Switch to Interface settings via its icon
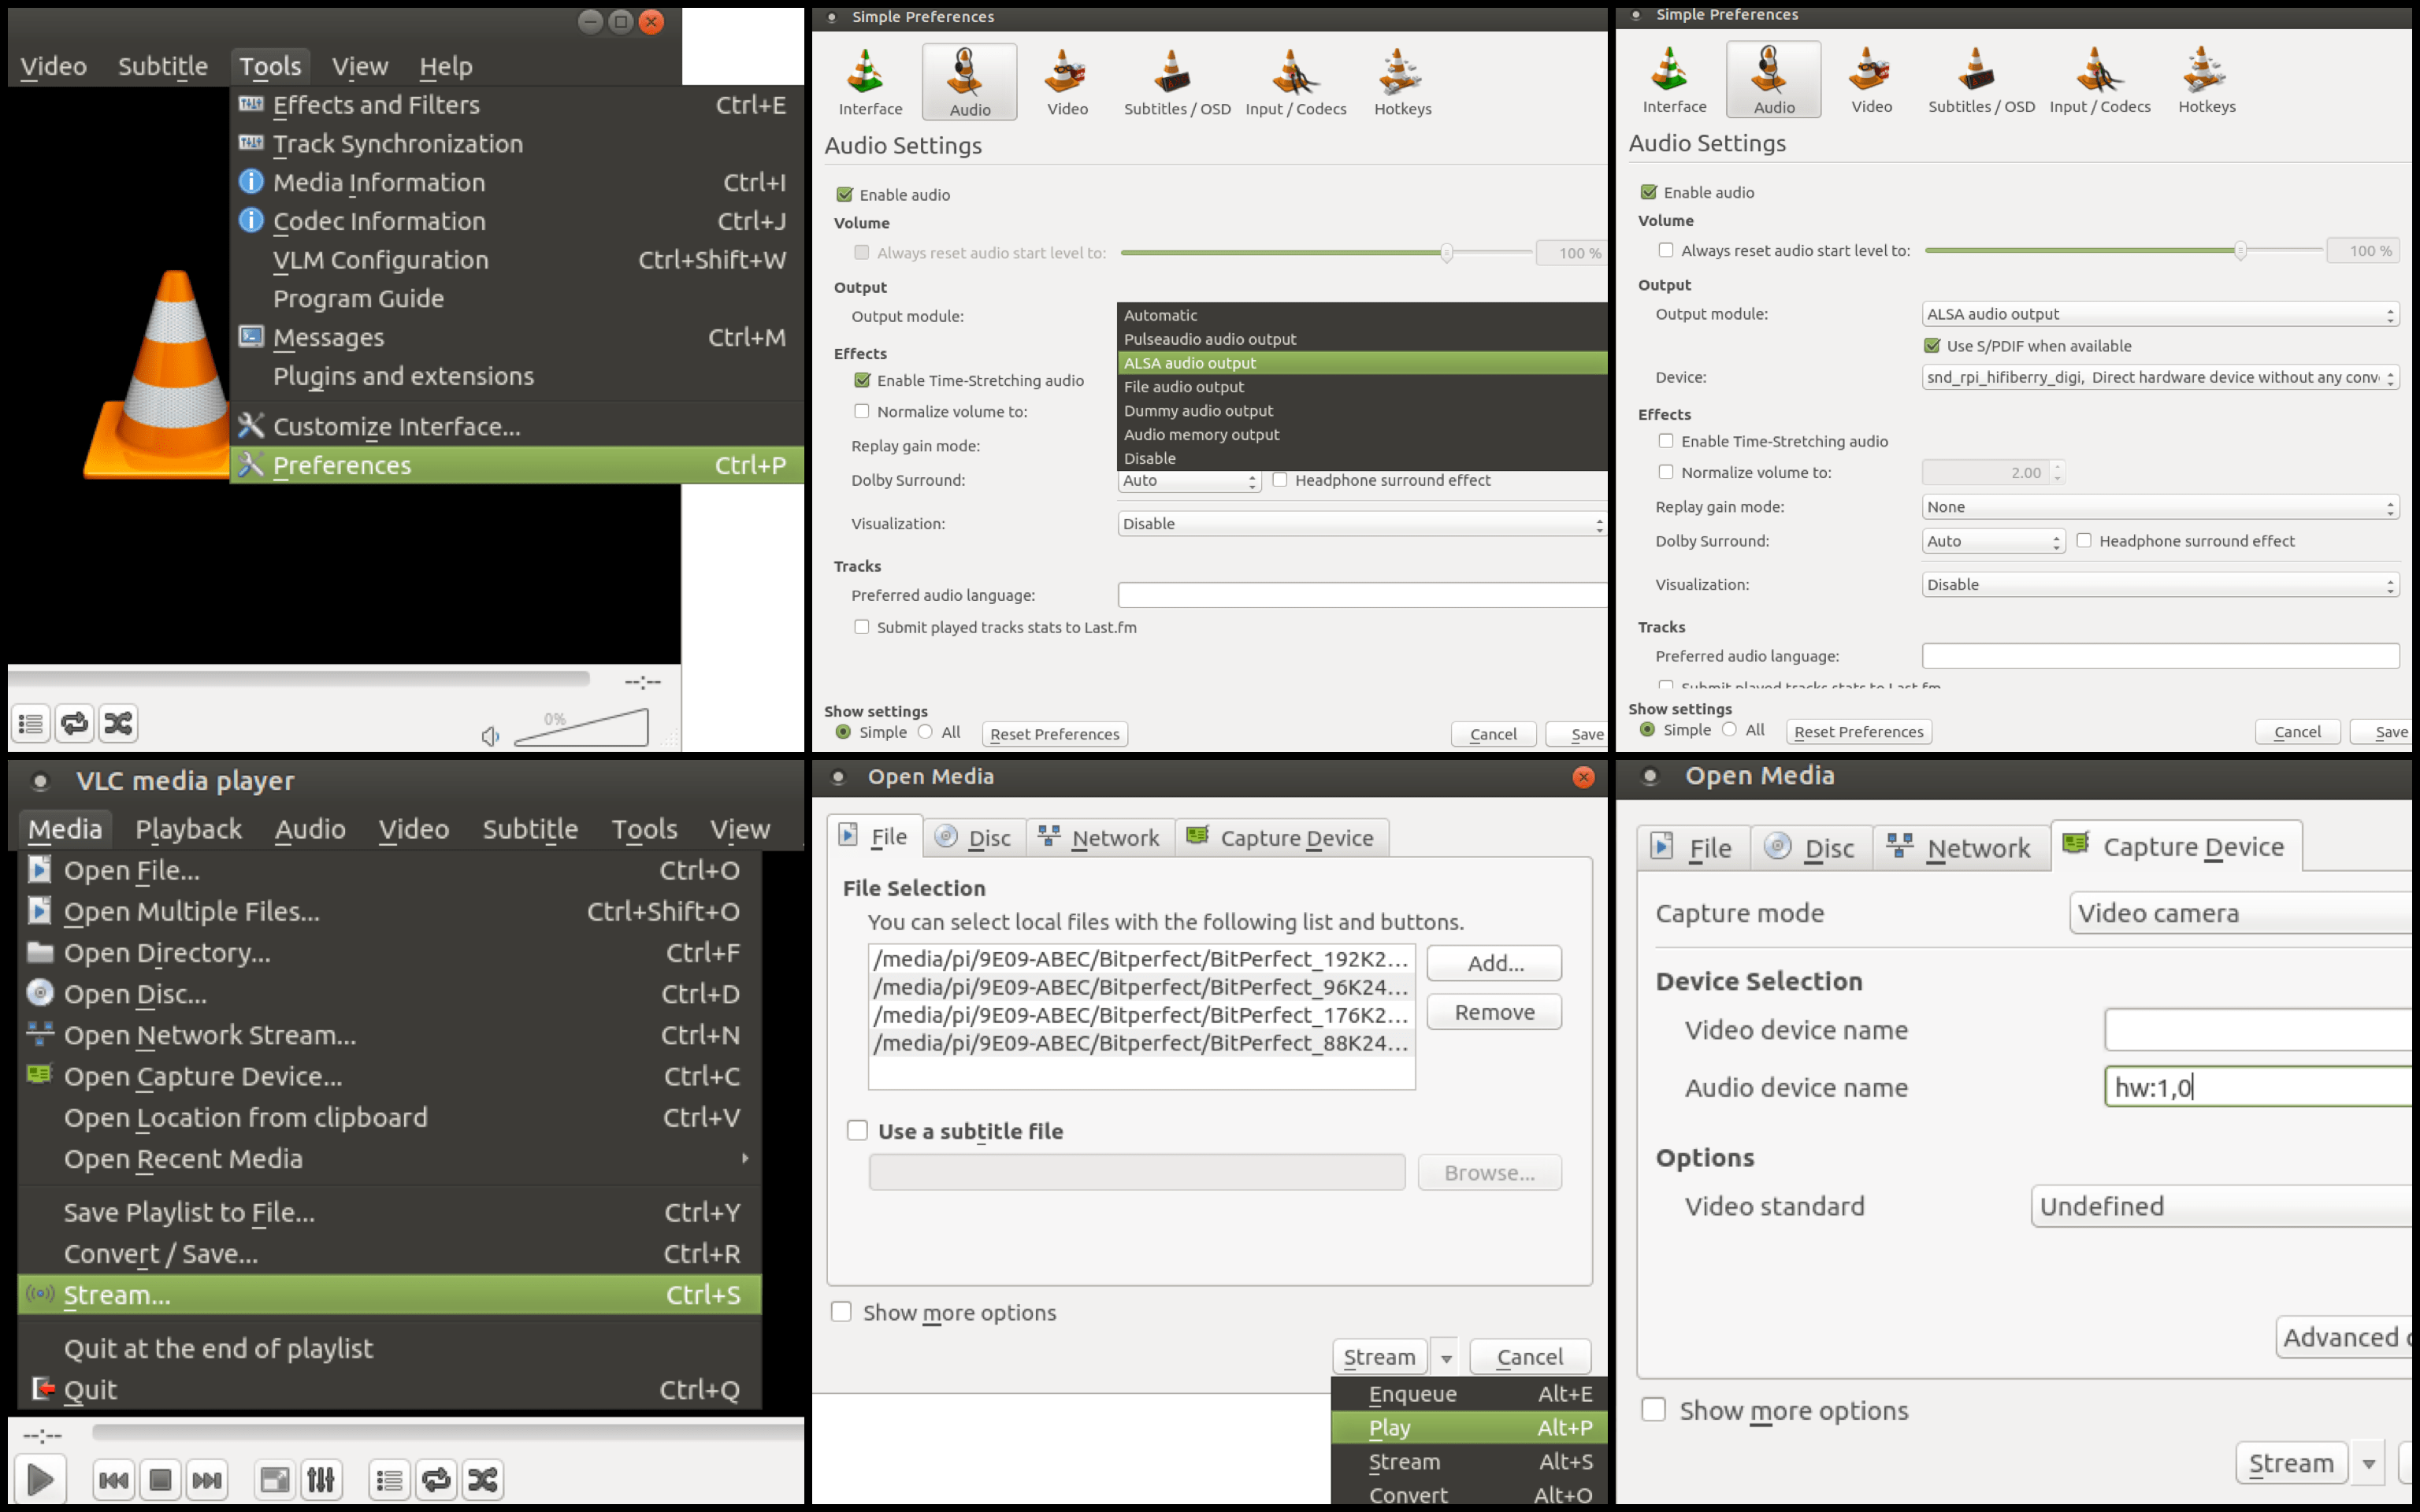The image size is (2420, 1512). [x=868, y=82]
